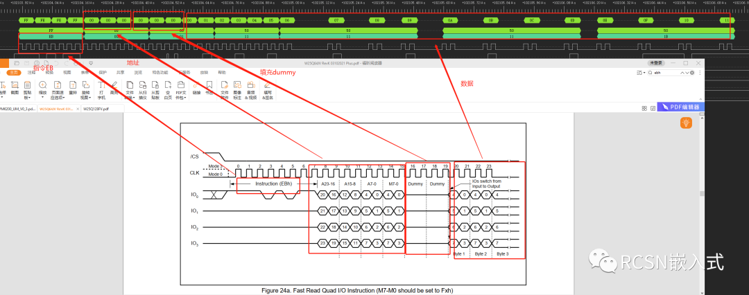Add a 书签 bookmark

pyautogui.click(x=209, y=88)
